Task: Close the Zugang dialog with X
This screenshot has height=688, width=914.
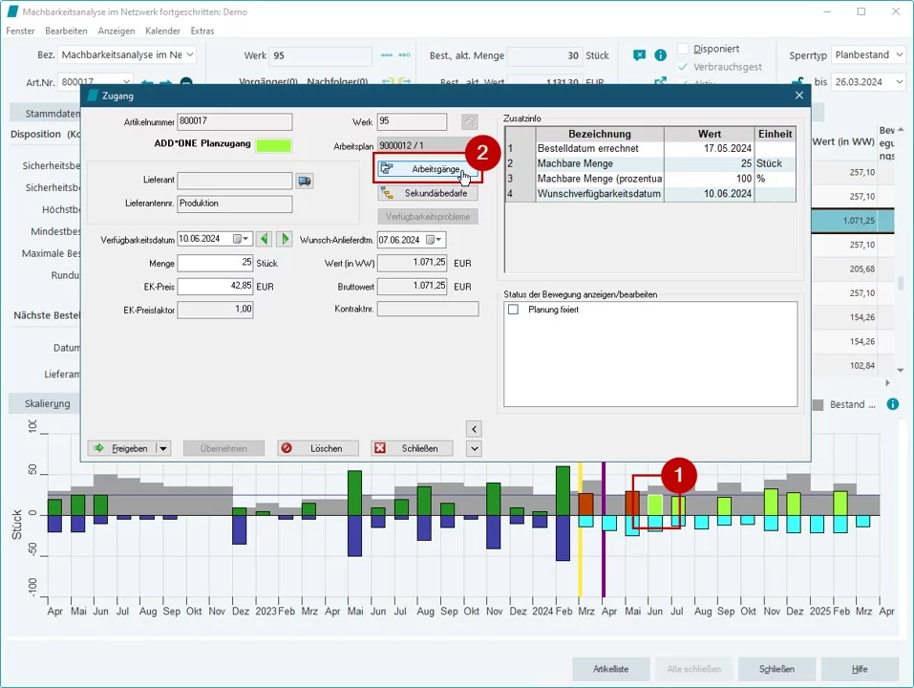Action: click(799, 95)
